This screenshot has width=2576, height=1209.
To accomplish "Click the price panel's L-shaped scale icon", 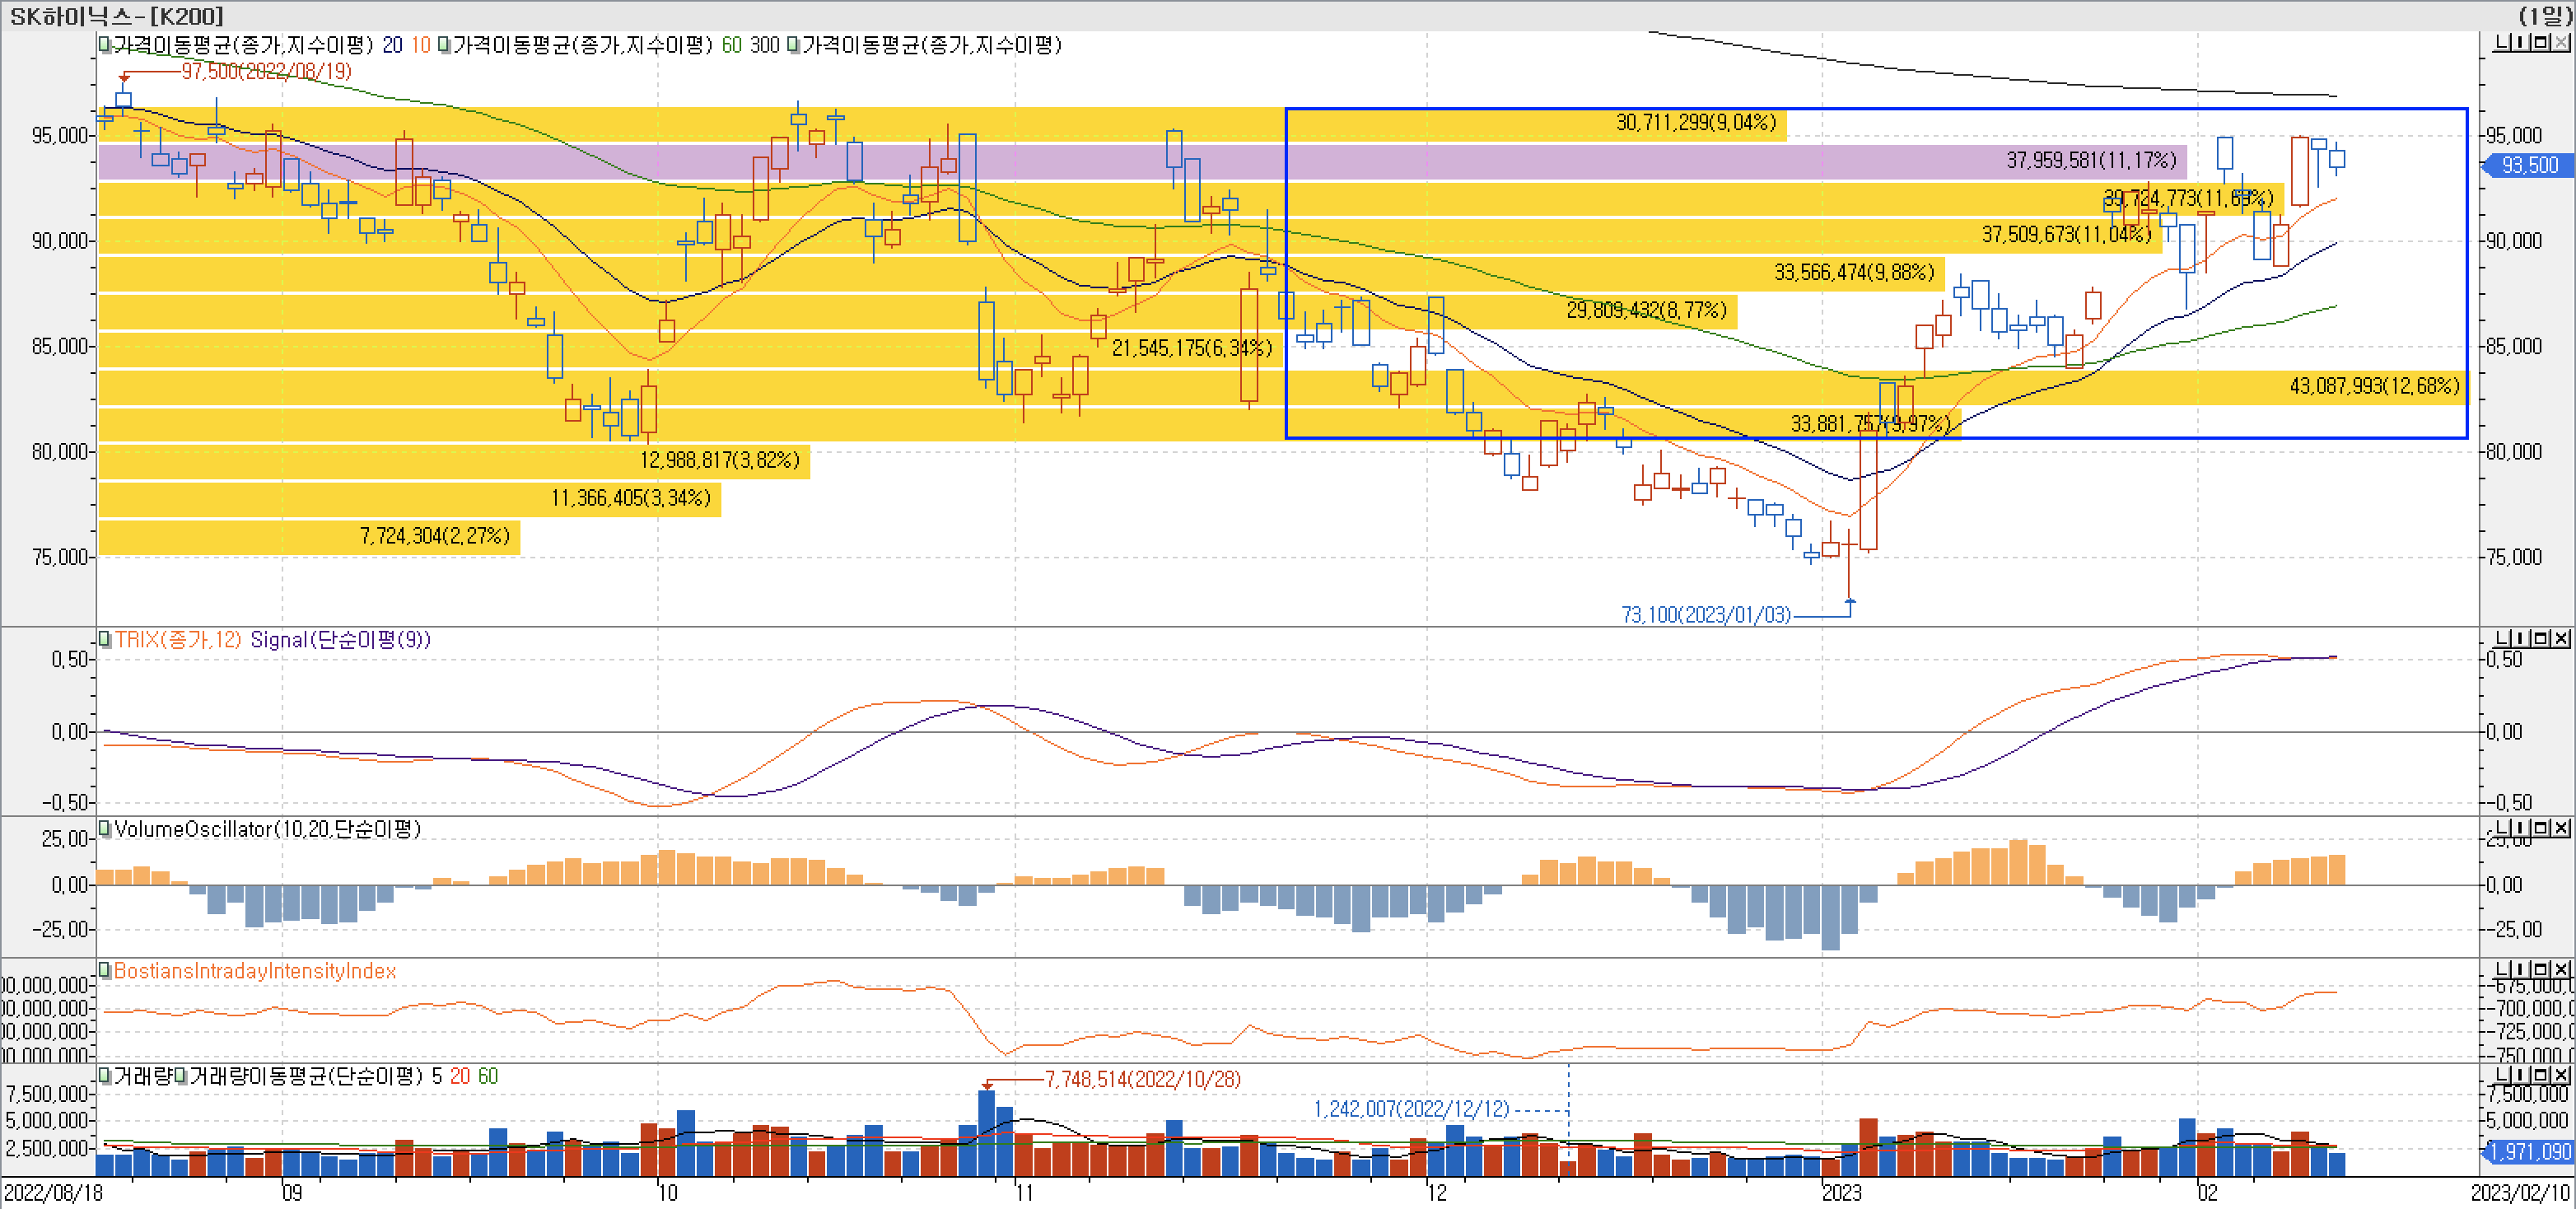I will [x=2502, y=42].
